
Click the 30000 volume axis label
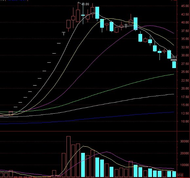pyautogui.click(x=184, y=141)
